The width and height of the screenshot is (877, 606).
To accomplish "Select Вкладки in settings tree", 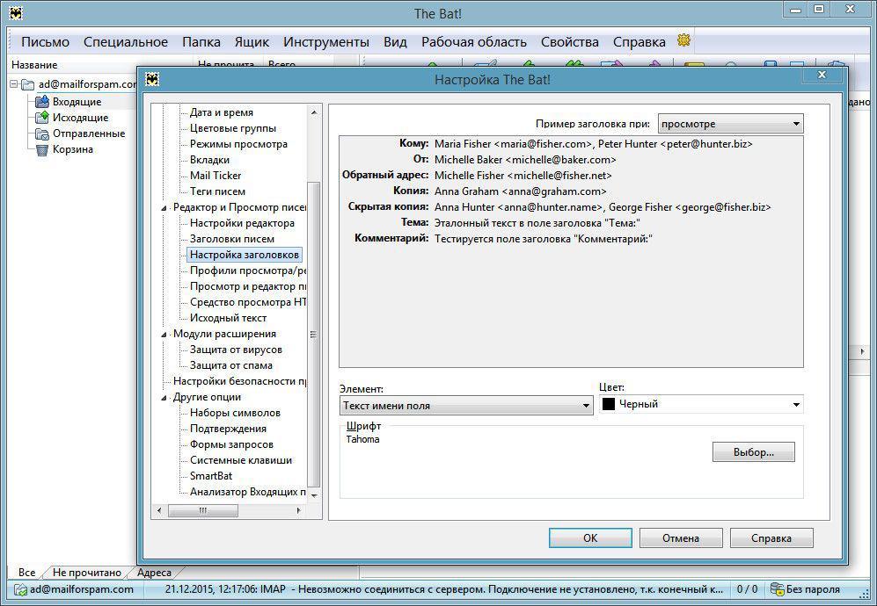I will coord(209,160).
